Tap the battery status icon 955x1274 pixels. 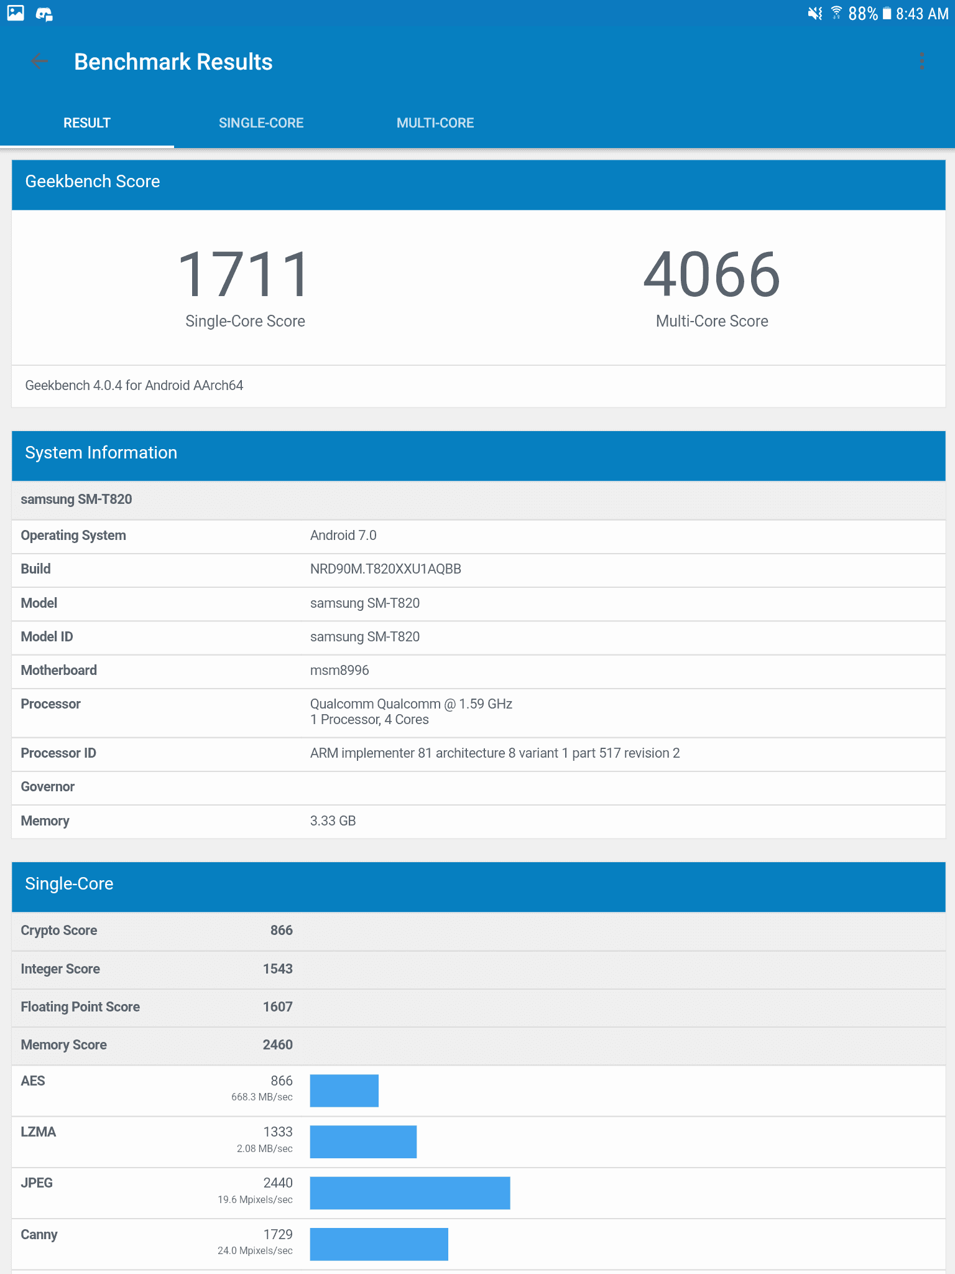click(887, 13)
